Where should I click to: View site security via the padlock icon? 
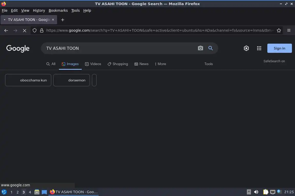42,30
